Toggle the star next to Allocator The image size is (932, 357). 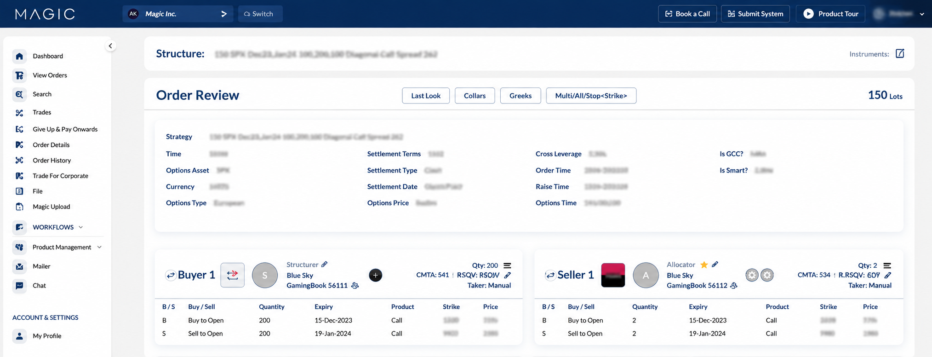704,265
